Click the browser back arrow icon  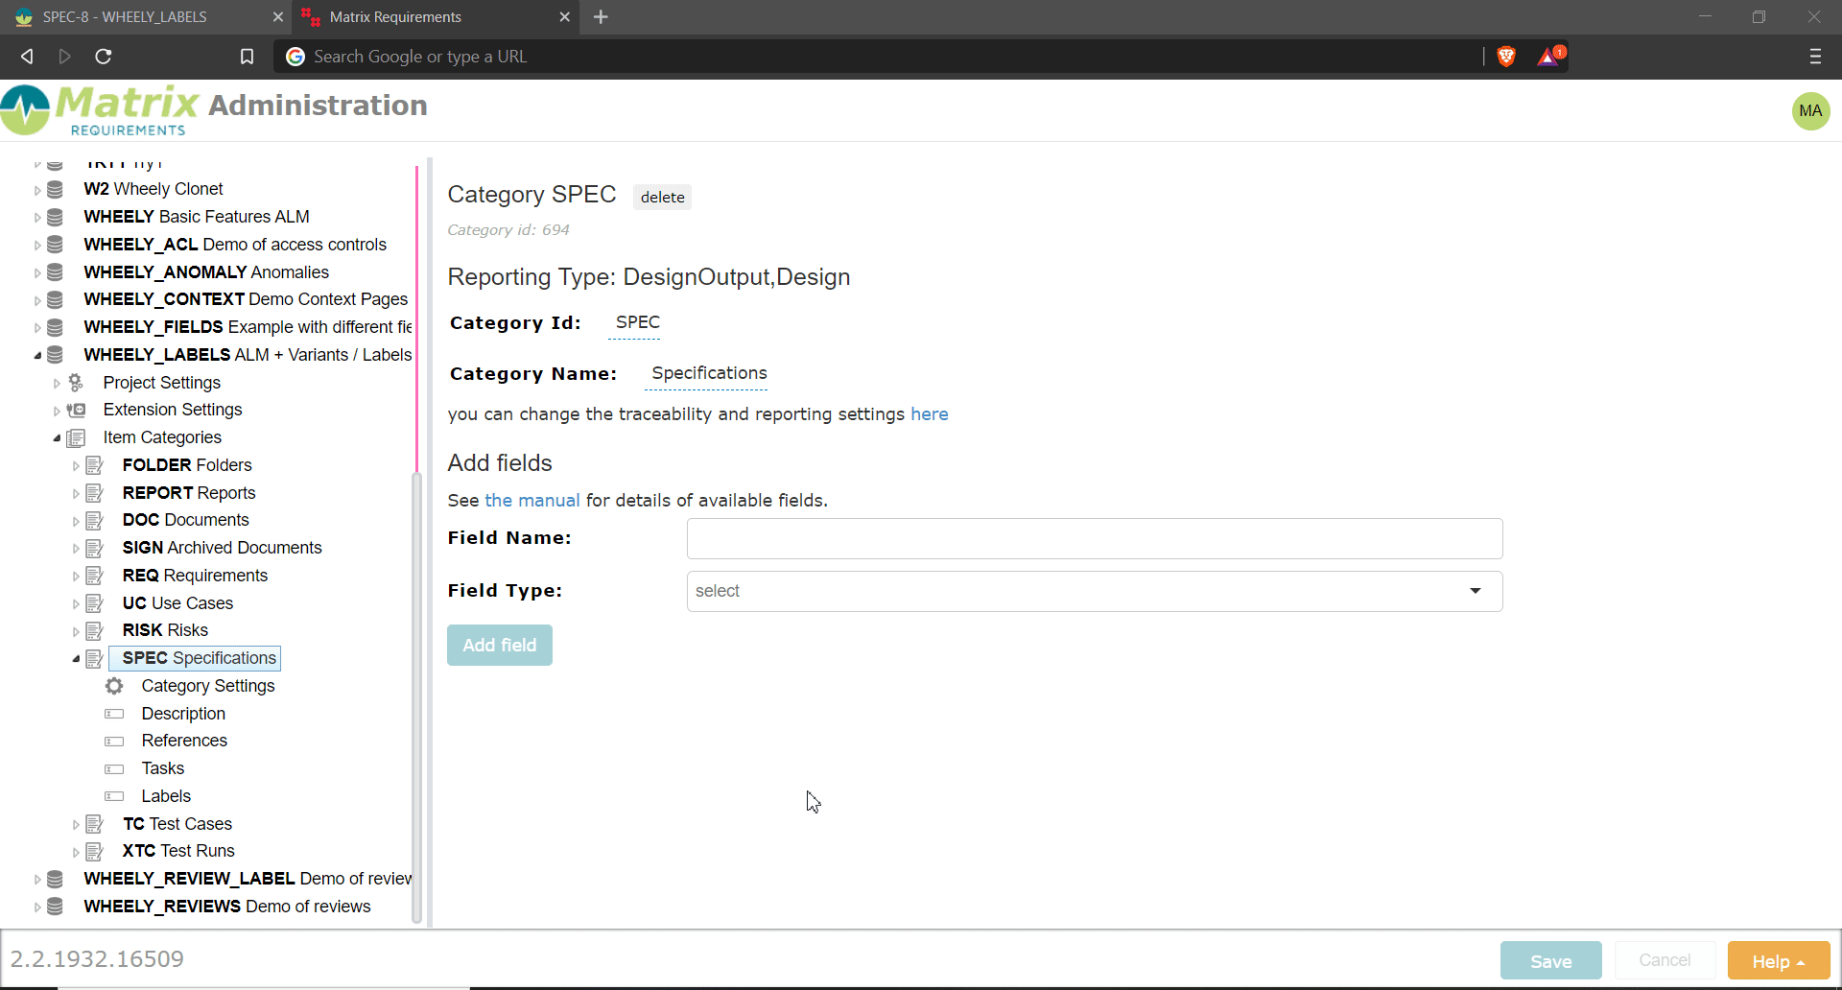point(27,57)
